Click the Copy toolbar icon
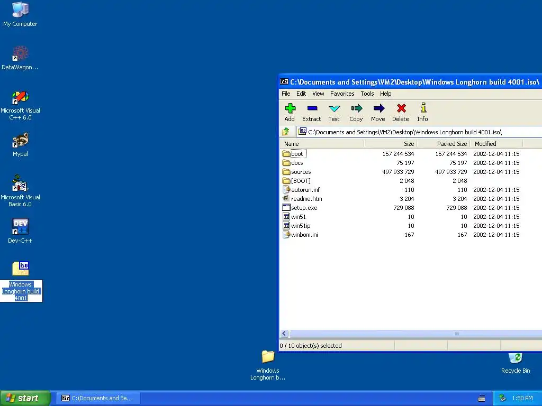Screen dimensions: 542x406 [x=356, y=108]
